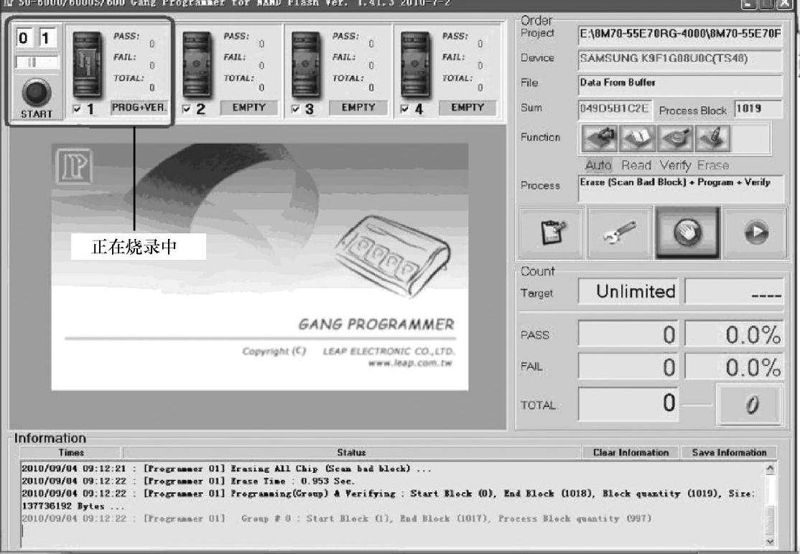Viewport: 800px width, 554px height.
Task: Click the counter reset button showing 0
Action: (750, 405)
